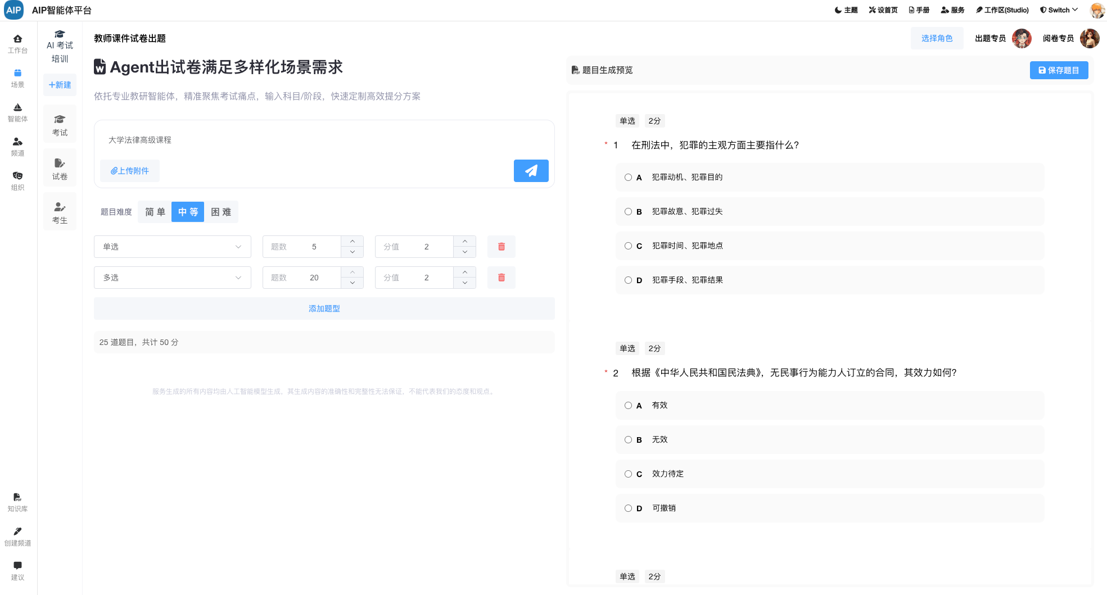Click the 保存题目 button
Viewport: 1107px width, 595px height.
(1059, 70)
